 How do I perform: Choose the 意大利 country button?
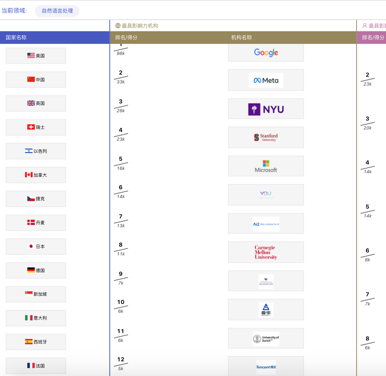pyautogui.click(x=36, y=318)
